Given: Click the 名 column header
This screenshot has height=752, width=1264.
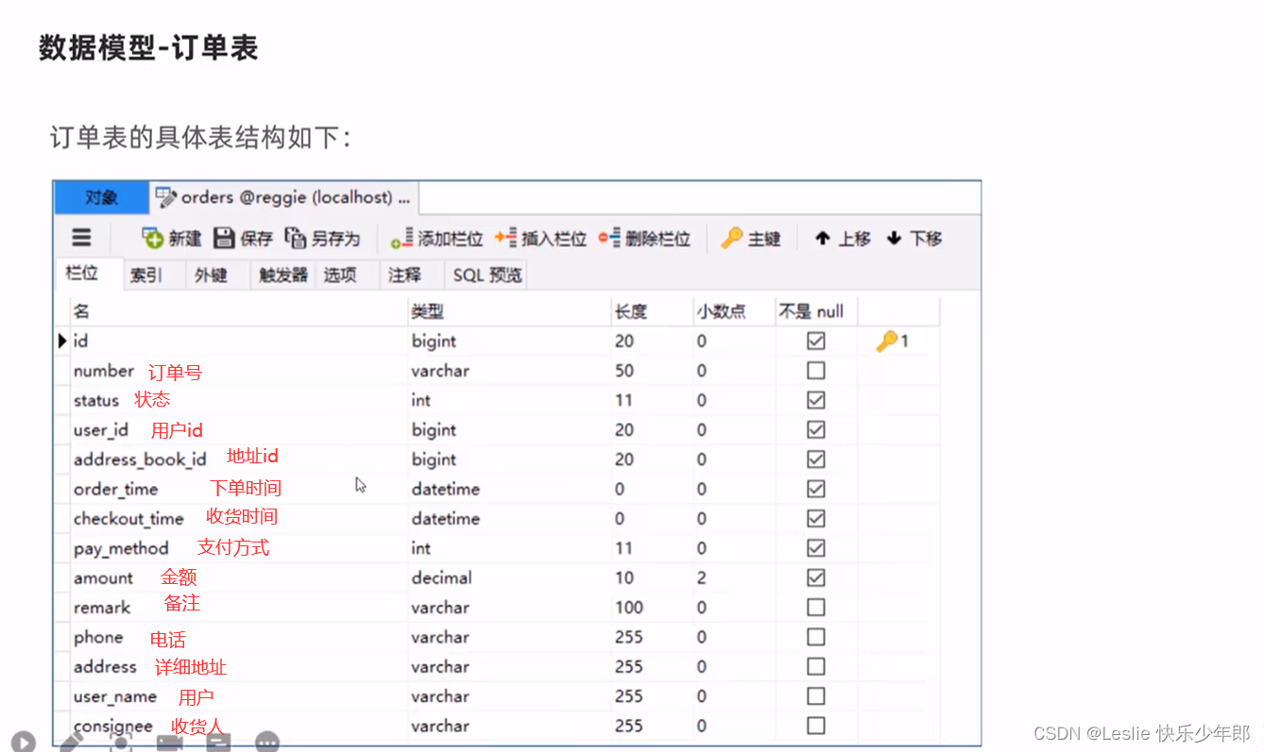Looking at the screenshot, I should [238, 311].
